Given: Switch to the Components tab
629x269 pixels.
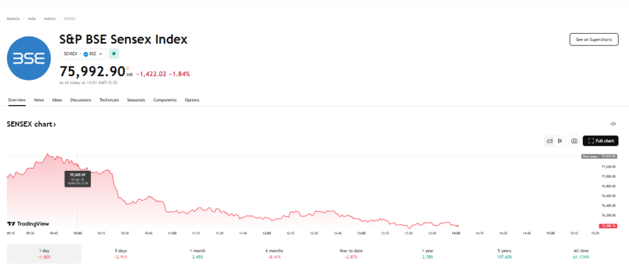Looking at the screenshot, I should [165, 100].
